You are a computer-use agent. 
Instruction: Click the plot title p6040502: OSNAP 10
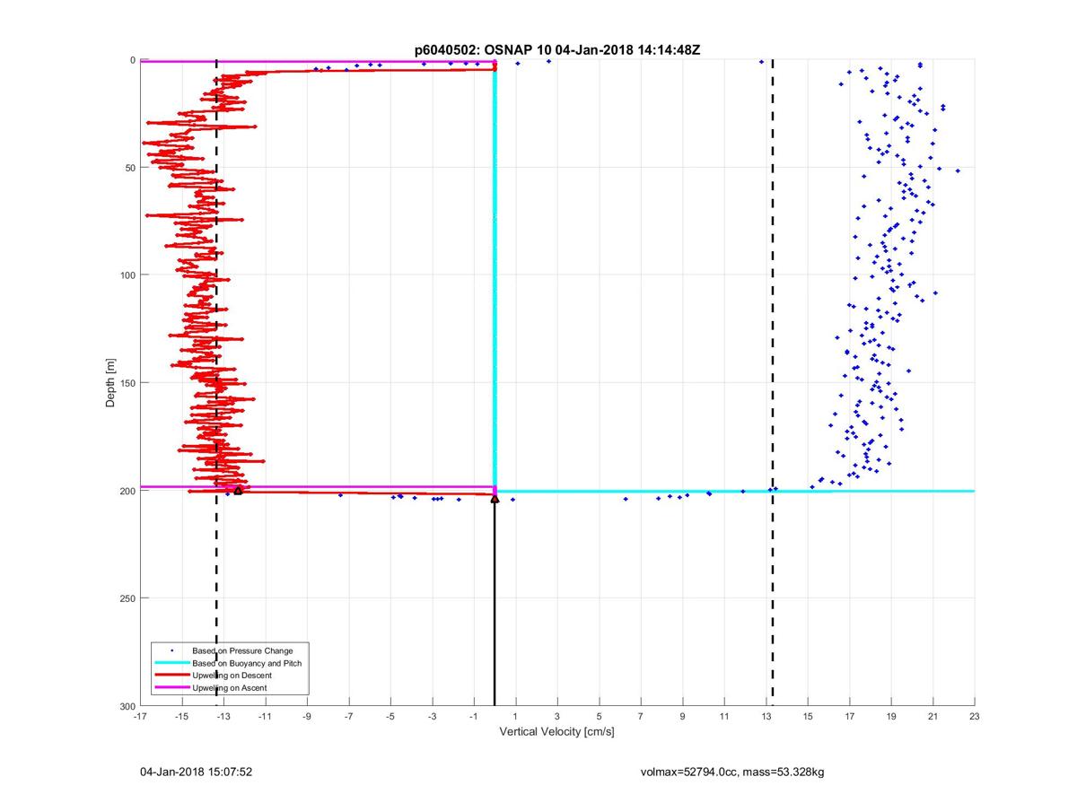point(485,50)
